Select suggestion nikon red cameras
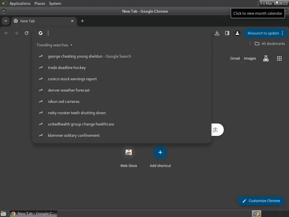The height and width of the screenshot is (217, 289). [x=122, y=101]
